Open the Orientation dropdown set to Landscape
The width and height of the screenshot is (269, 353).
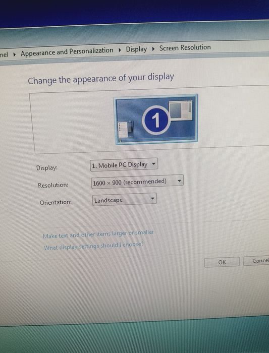click(x=125, y=200)
